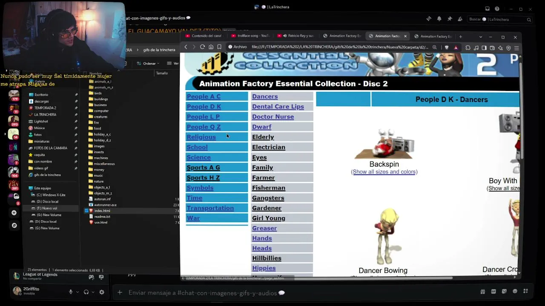The width and height of the screenshot is (545, 306).
Task: Open the War category link
Action: pyautogui.click(x=193, y=218)
